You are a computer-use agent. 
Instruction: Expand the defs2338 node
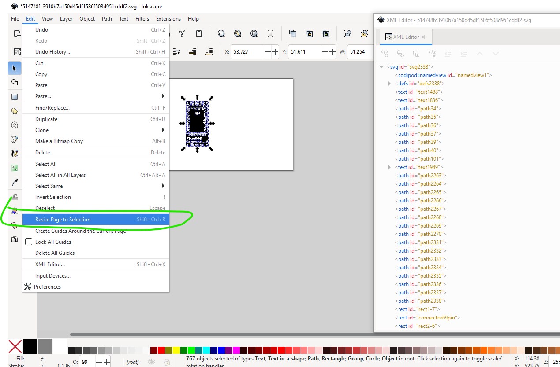(389, 84)
